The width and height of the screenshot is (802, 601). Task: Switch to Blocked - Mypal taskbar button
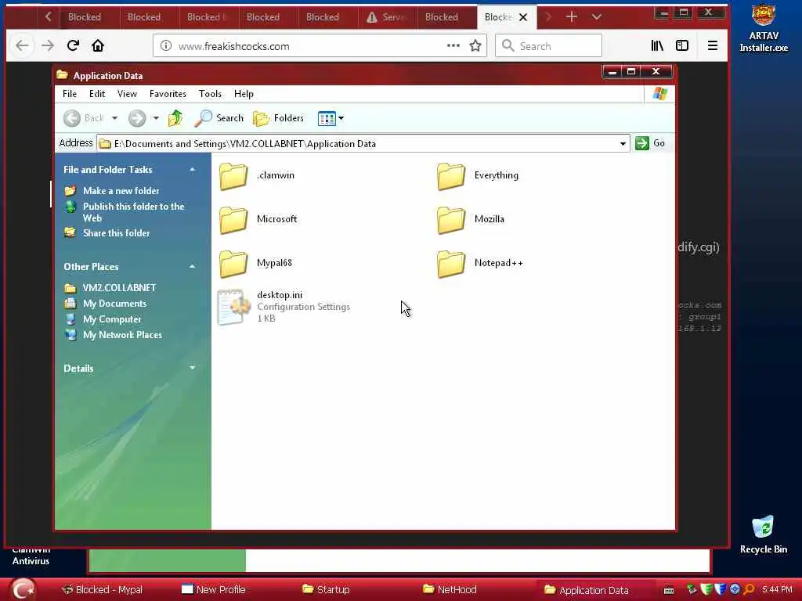pos(102,590)
